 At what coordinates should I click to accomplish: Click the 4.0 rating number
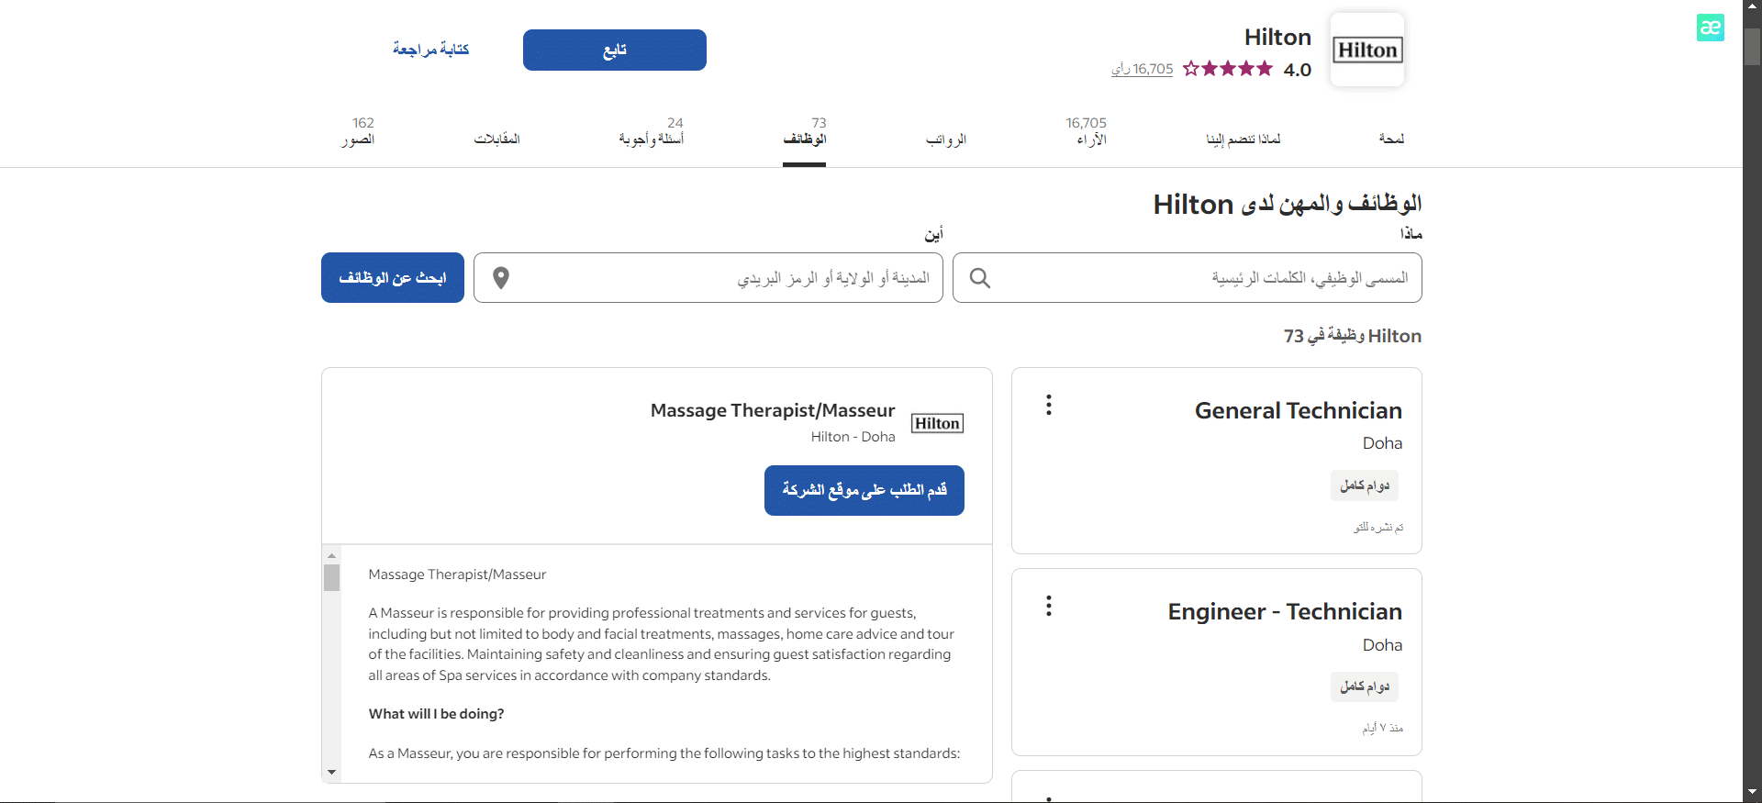tap(1297, 70)
